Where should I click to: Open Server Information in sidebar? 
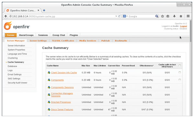[16, 45]
